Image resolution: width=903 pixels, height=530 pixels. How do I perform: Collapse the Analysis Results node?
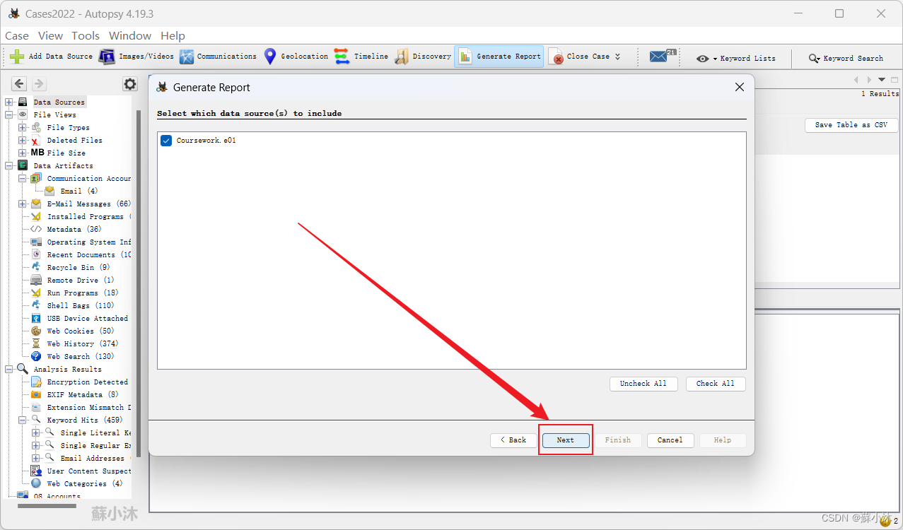(x=9, y=370)
